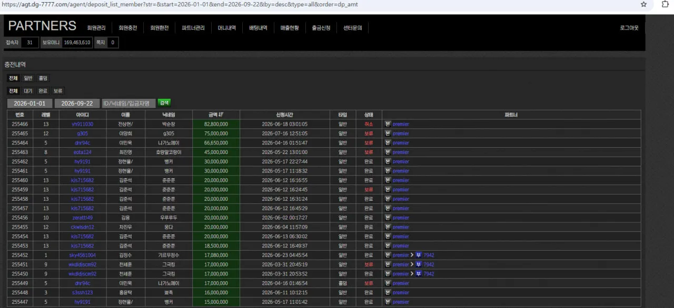Open member sky4561004 link
Viewport: 674px width, 308px height.
(x=83, y=255)
